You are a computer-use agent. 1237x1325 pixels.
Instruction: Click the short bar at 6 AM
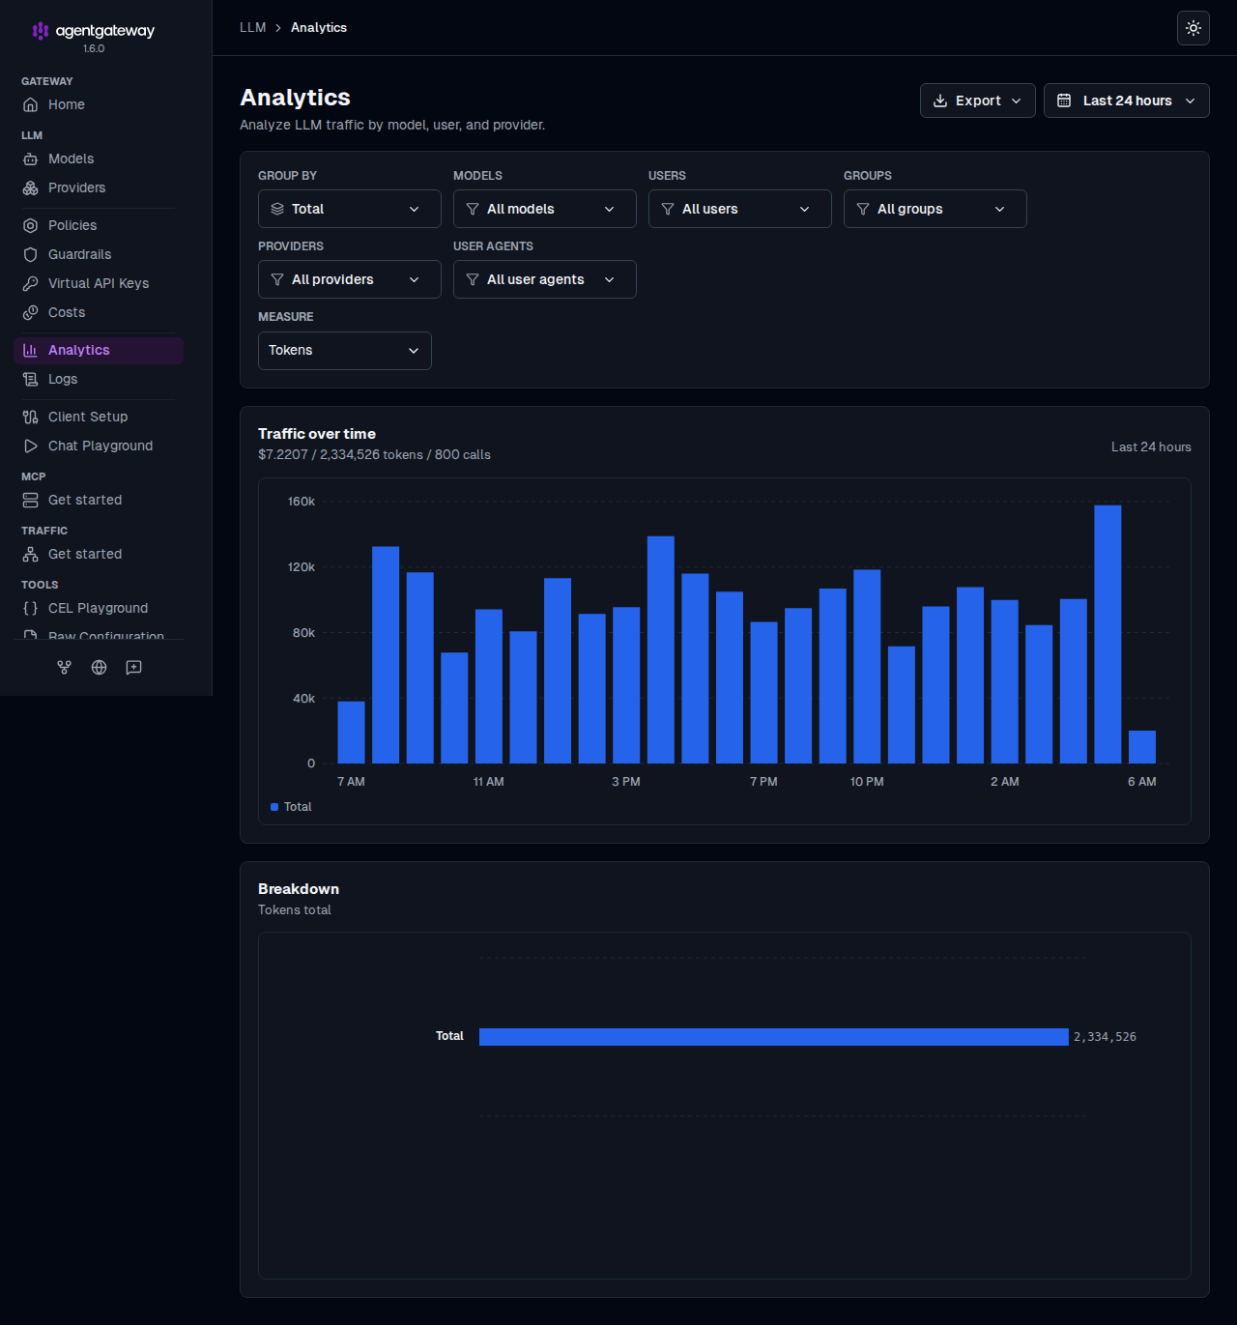1142,747
